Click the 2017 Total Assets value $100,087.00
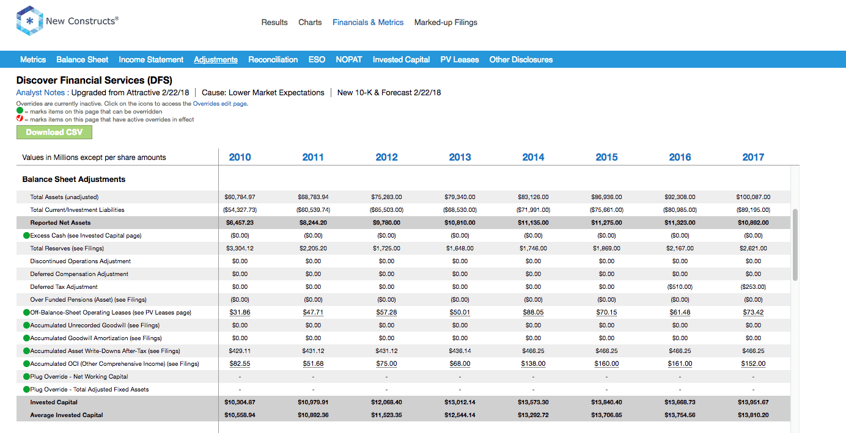This screenshot has height=433, width=846. (x=753, y=197)
